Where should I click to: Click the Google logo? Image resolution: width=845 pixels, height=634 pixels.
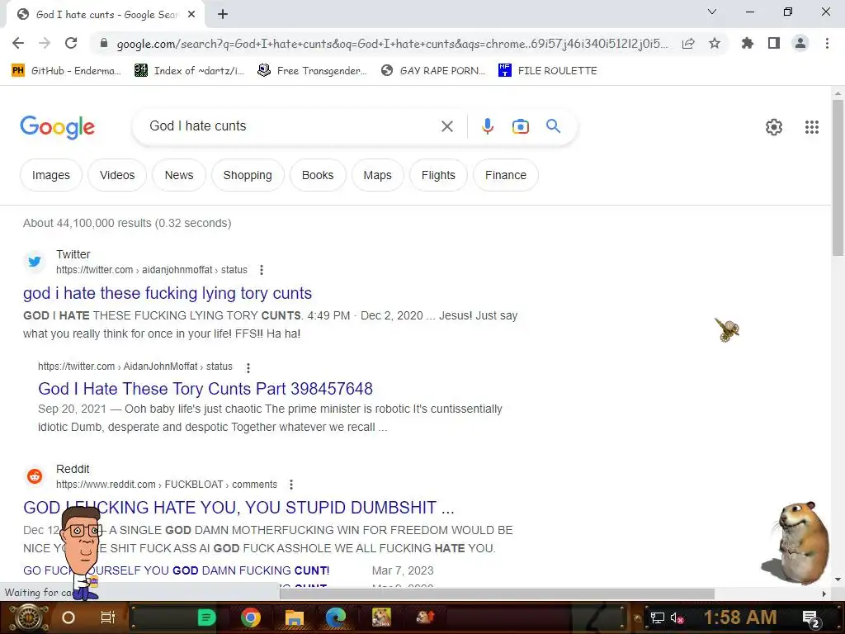point(57,127)
